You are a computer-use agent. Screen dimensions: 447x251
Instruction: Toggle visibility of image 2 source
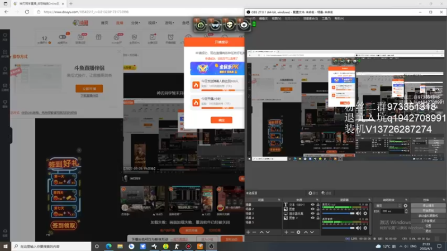[313, 218]
